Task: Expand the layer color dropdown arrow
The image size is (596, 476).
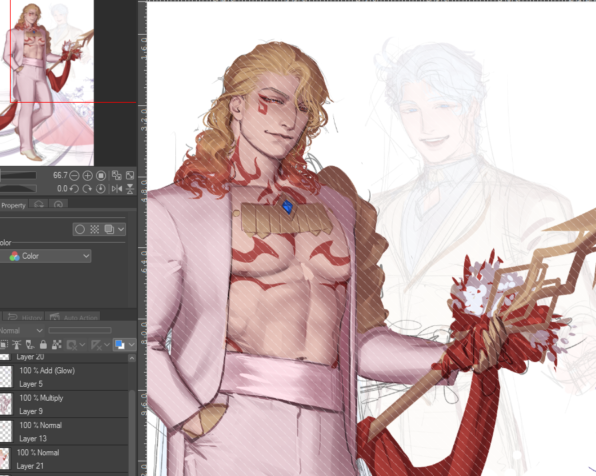Action: click(131, 345)
